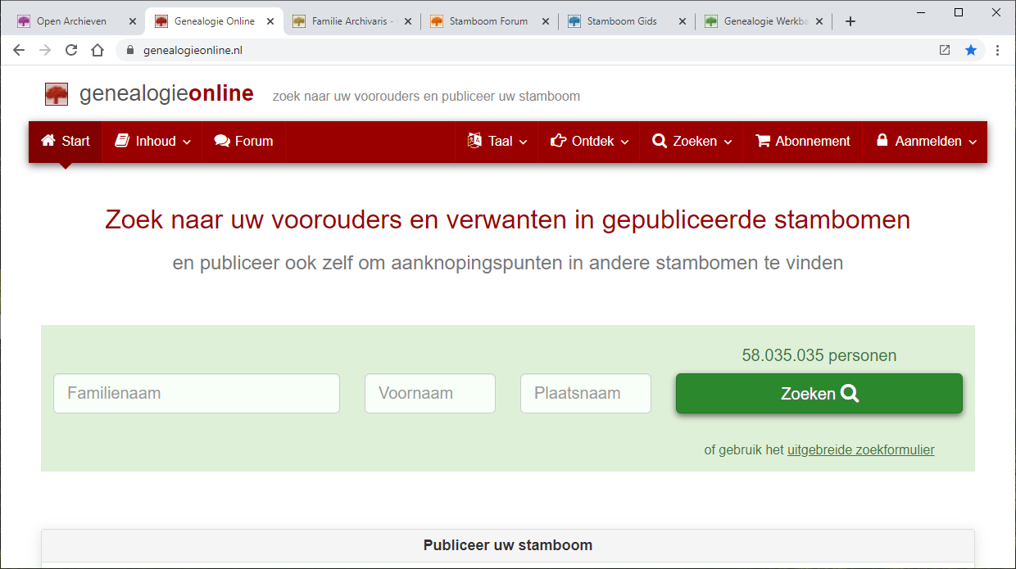Click the pointing hand icon beside Ontdek
The image size is (1016, 569).
tap(559, 141)
